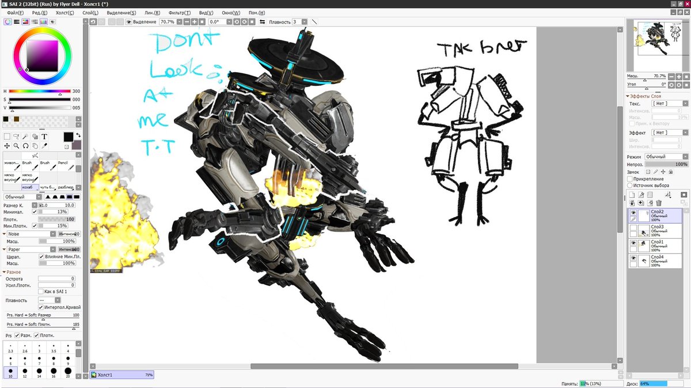Enable 'Прикрепление' clipping checkbox
Image resolution: width=691 pixels, height=388 pixels.
[629, 179]
